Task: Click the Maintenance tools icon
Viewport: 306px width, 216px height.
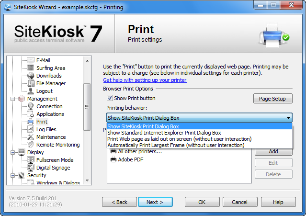Action: (x=31, y=137)
